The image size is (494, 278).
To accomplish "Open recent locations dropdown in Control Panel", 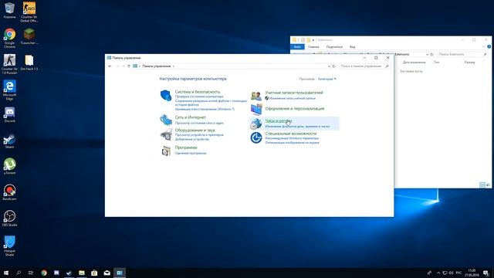I will (x=123, y=66).
